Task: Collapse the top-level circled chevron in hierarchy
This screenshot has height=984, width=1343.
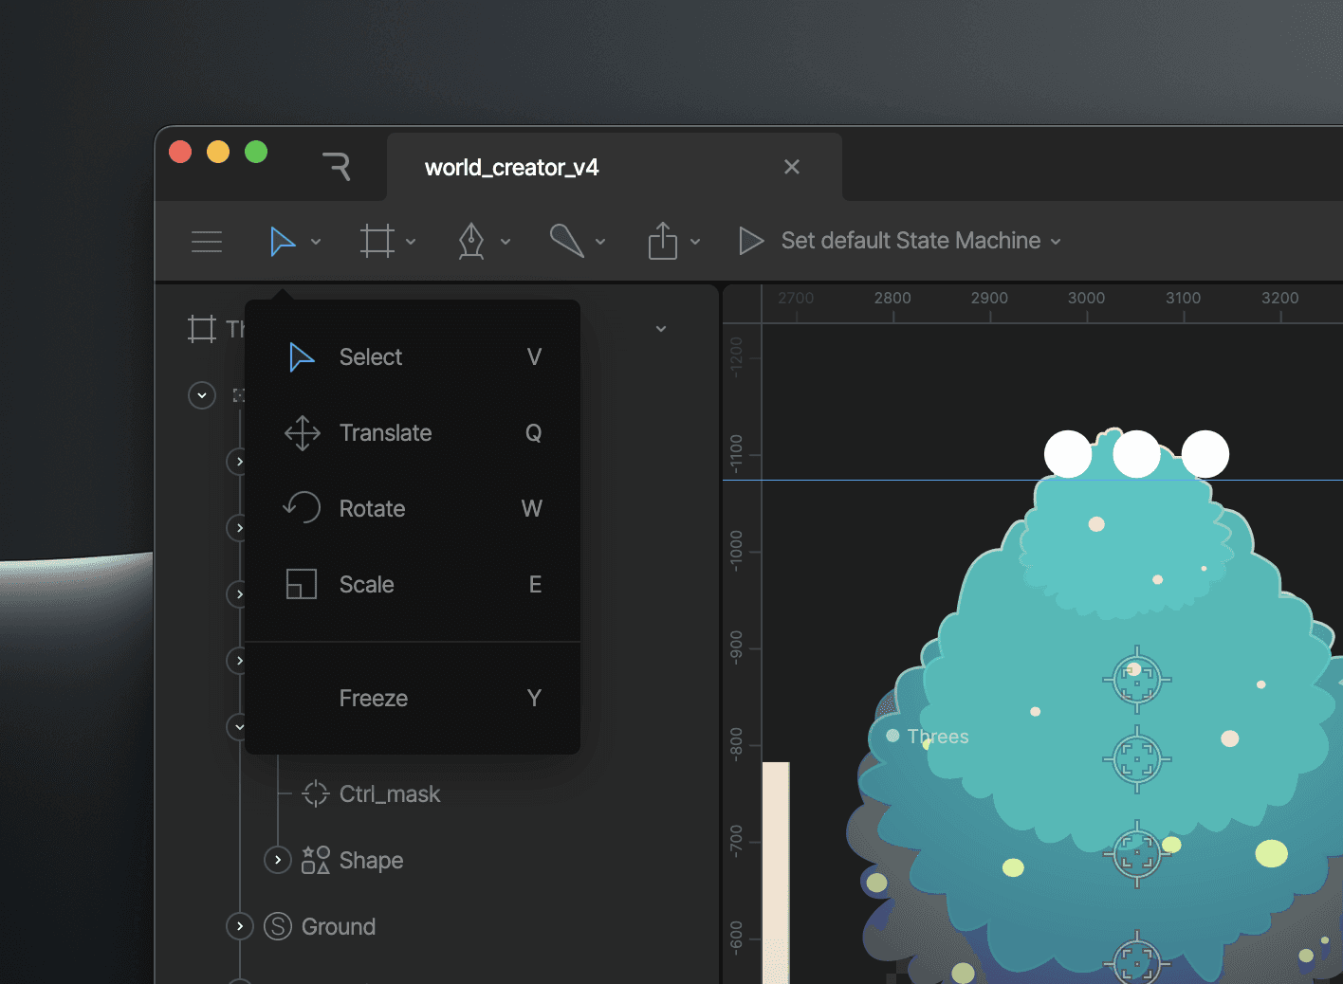Action: 202,395
